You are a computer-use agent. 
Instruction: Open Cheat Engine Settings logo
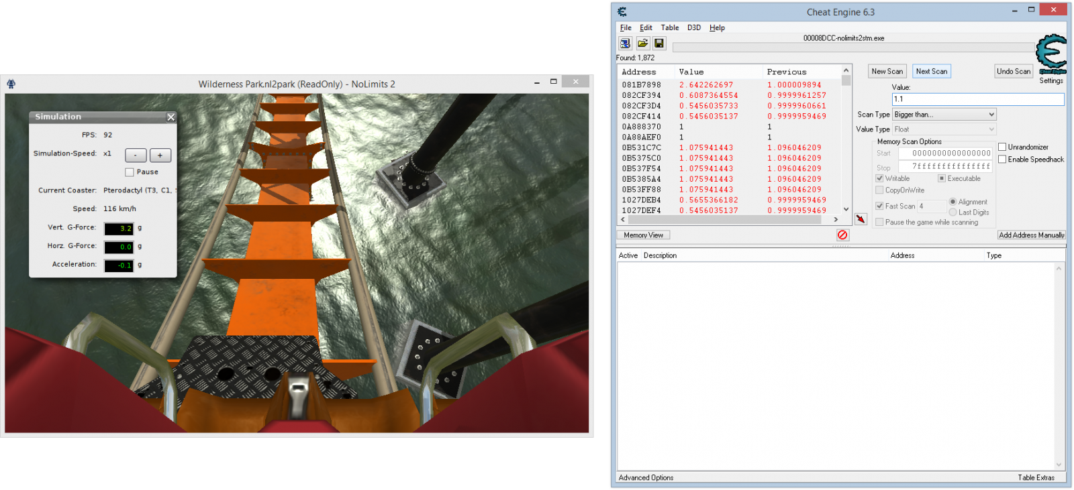[1051, 54]
